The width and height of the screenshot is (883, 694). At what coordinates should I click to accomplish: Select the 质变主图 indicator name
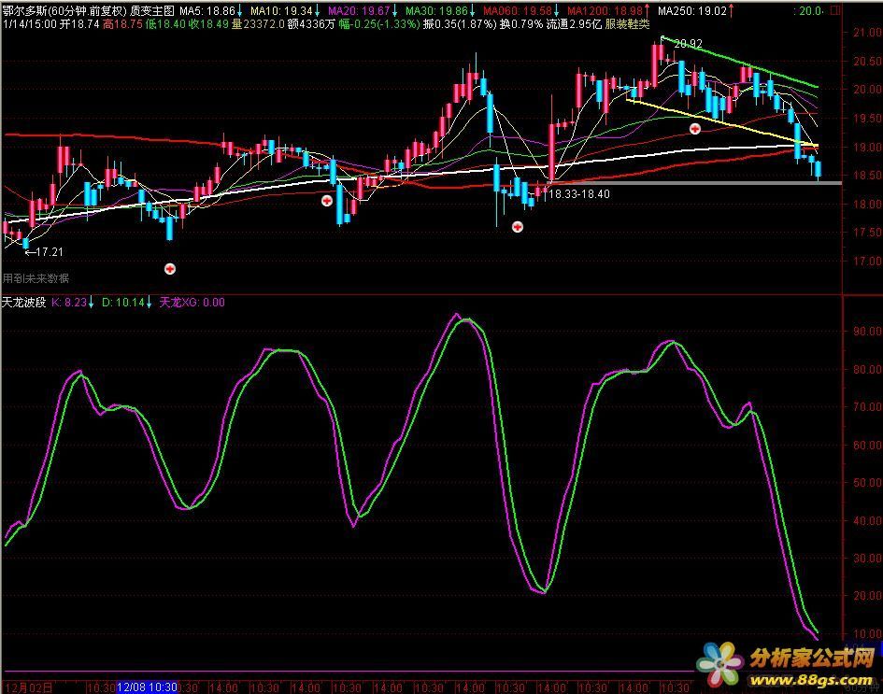click(x=152, y=10)
